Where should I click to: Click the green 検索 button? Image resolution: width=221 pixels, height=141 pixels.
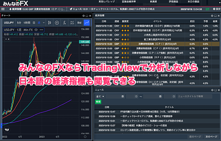98,102
